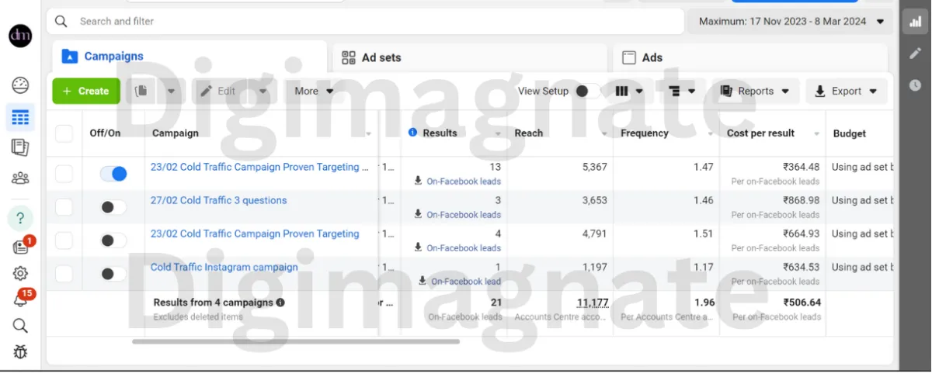932x377 pixels.
Task: Click the Edit button
Action: [218, 91]
